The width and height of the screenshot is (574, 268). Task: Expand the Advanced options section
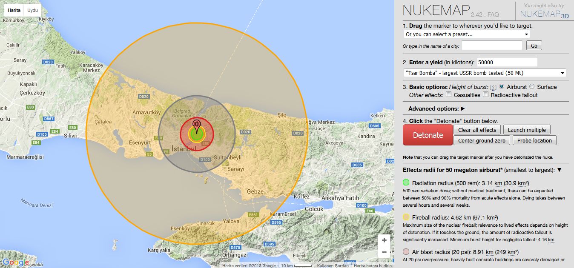436,108
